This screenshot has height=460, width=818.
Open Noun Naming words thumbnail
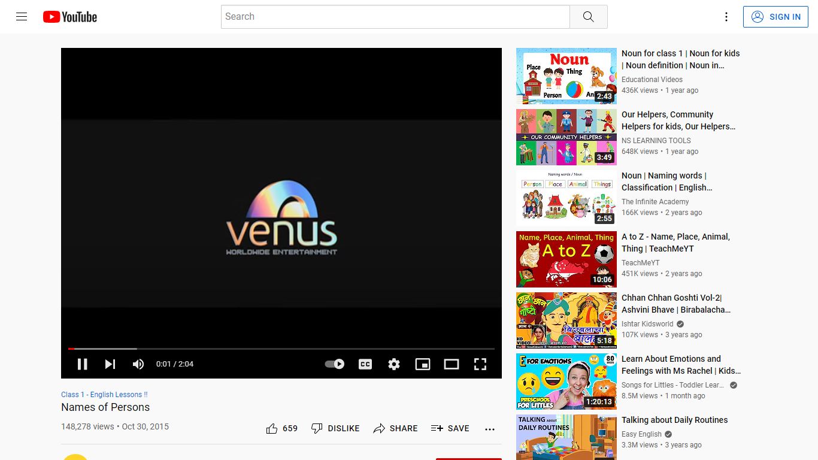click(x=566, y=198)
